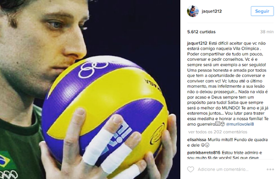Expand ver todos os 202 comentários
276x179 pixels.
[218, 132]
